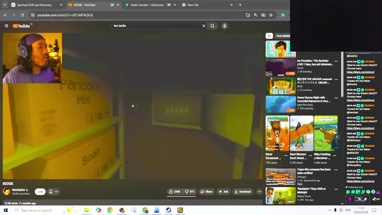382x215 pixels.
Task: Open zoom magnifier in address bar
Action: point(255,15)
